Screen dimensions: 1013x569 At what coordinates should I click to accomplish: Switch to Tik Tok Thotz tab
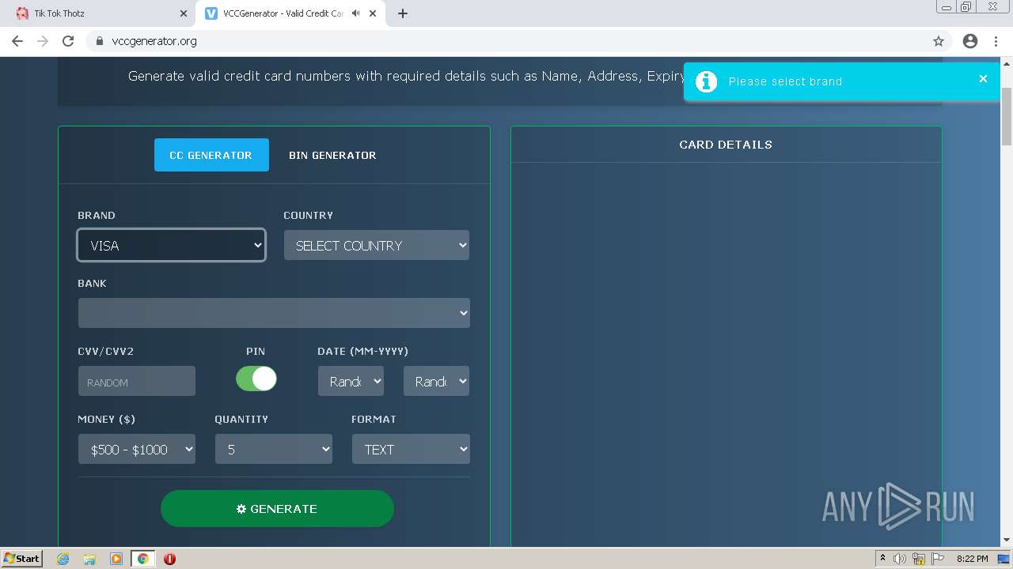pos(99,13)
